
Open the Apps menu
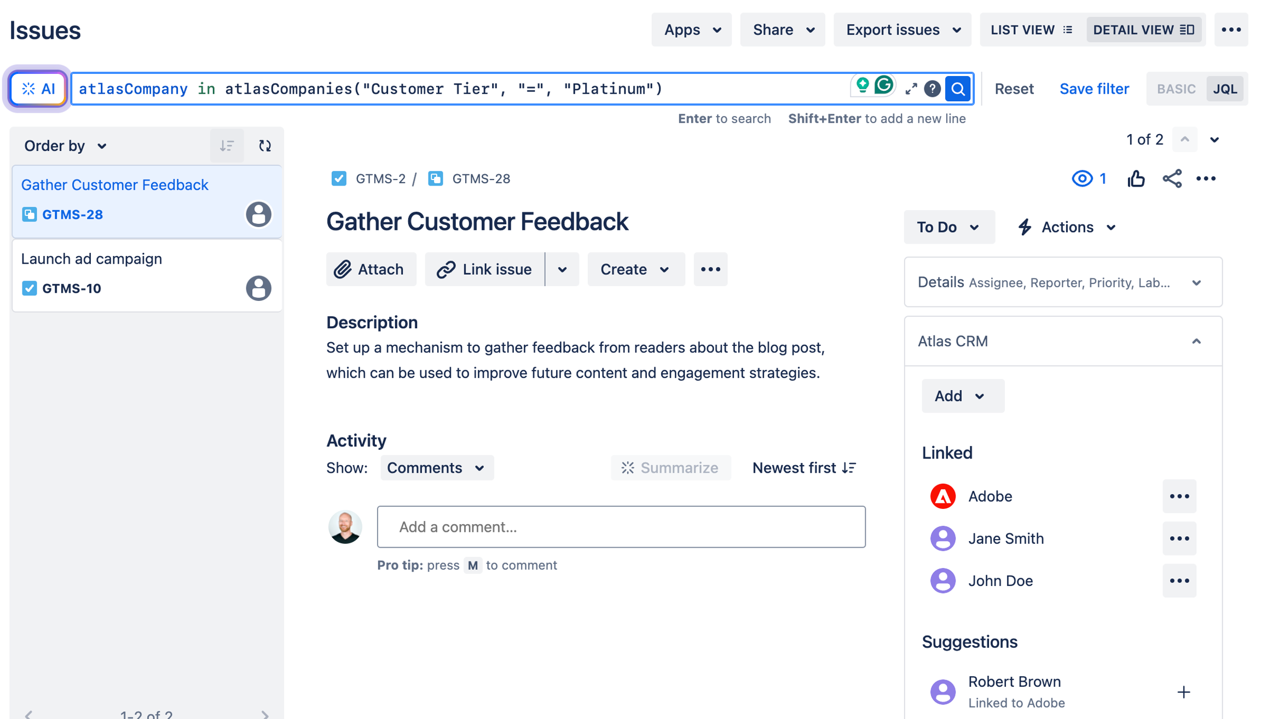point(692,30)
